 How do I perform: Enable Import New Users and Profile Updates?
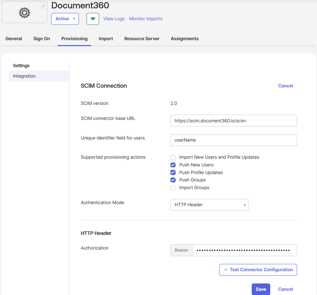coord(173,157)
